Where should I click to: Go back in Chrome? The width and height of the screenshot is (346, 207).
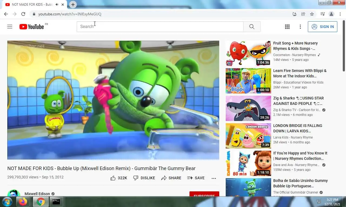[x=6, y=14]
